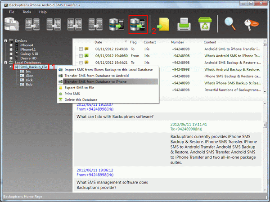Click the conversation pane scrollbar down arrow
The width and height of the screenshot is (270, 202).
[x=265, y=190]
